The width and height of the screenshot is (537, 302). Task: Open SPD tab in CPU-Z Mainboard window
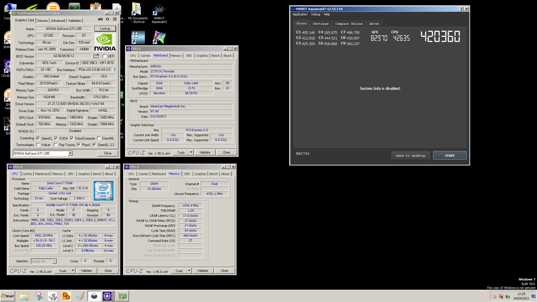pos(189,56)
